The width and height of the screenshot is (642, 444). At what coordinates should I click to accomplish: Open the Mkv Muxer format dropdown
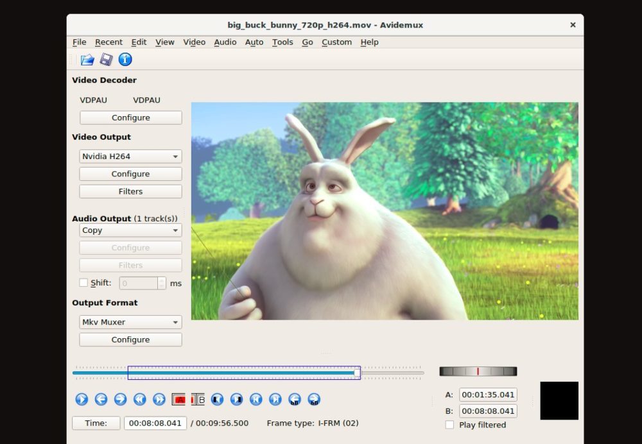[130, 322]
